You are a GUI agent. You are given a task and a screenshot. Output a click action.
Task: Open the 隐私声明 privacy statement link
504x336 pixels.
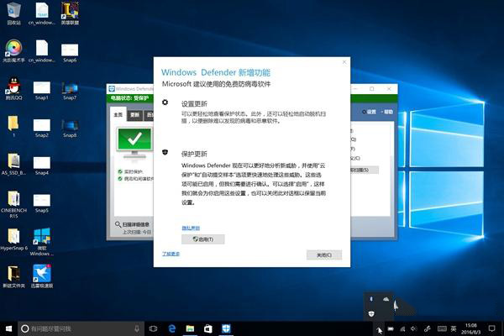coord(191,228)
